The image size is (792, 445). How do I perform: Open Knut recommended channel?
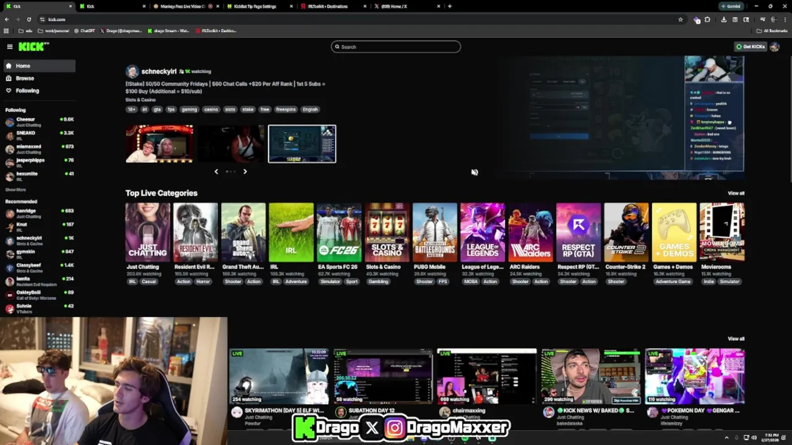point(38,227)
